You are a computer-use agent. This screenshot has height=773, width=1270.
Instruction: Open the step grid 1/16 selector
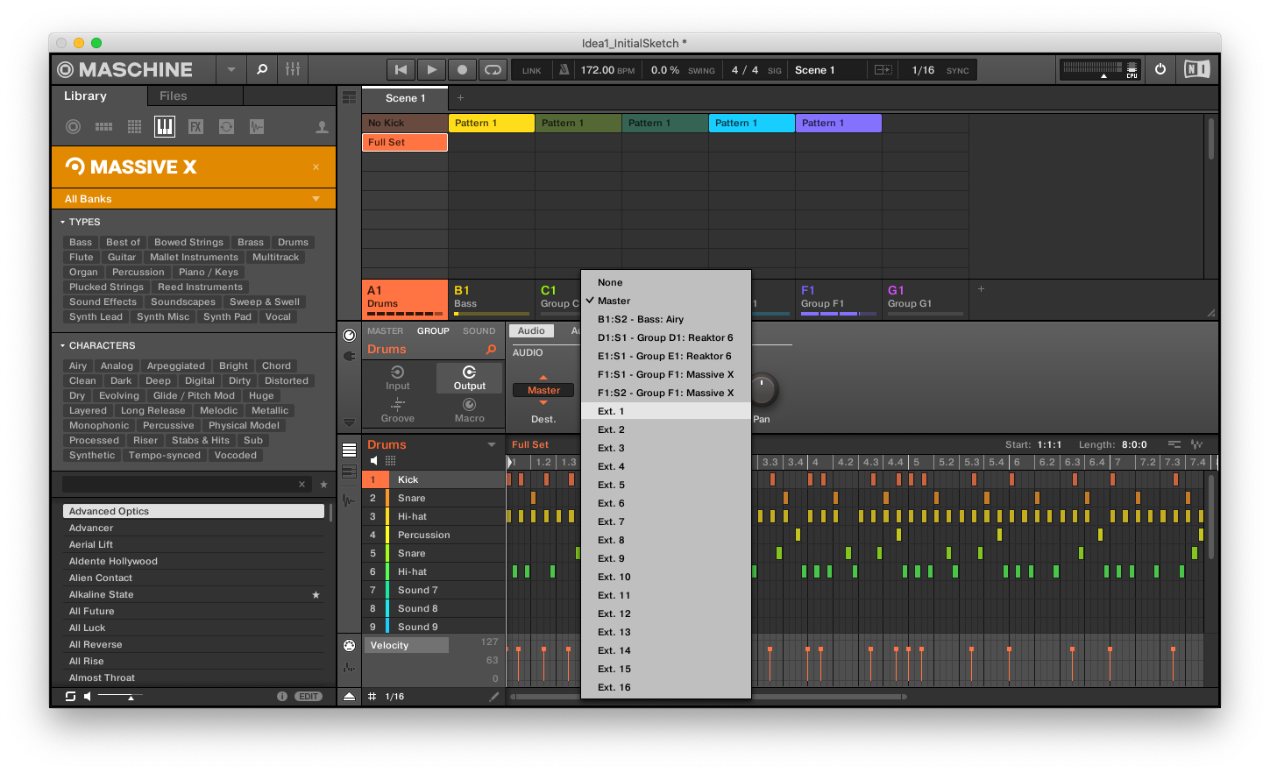[x=394, y=697]
